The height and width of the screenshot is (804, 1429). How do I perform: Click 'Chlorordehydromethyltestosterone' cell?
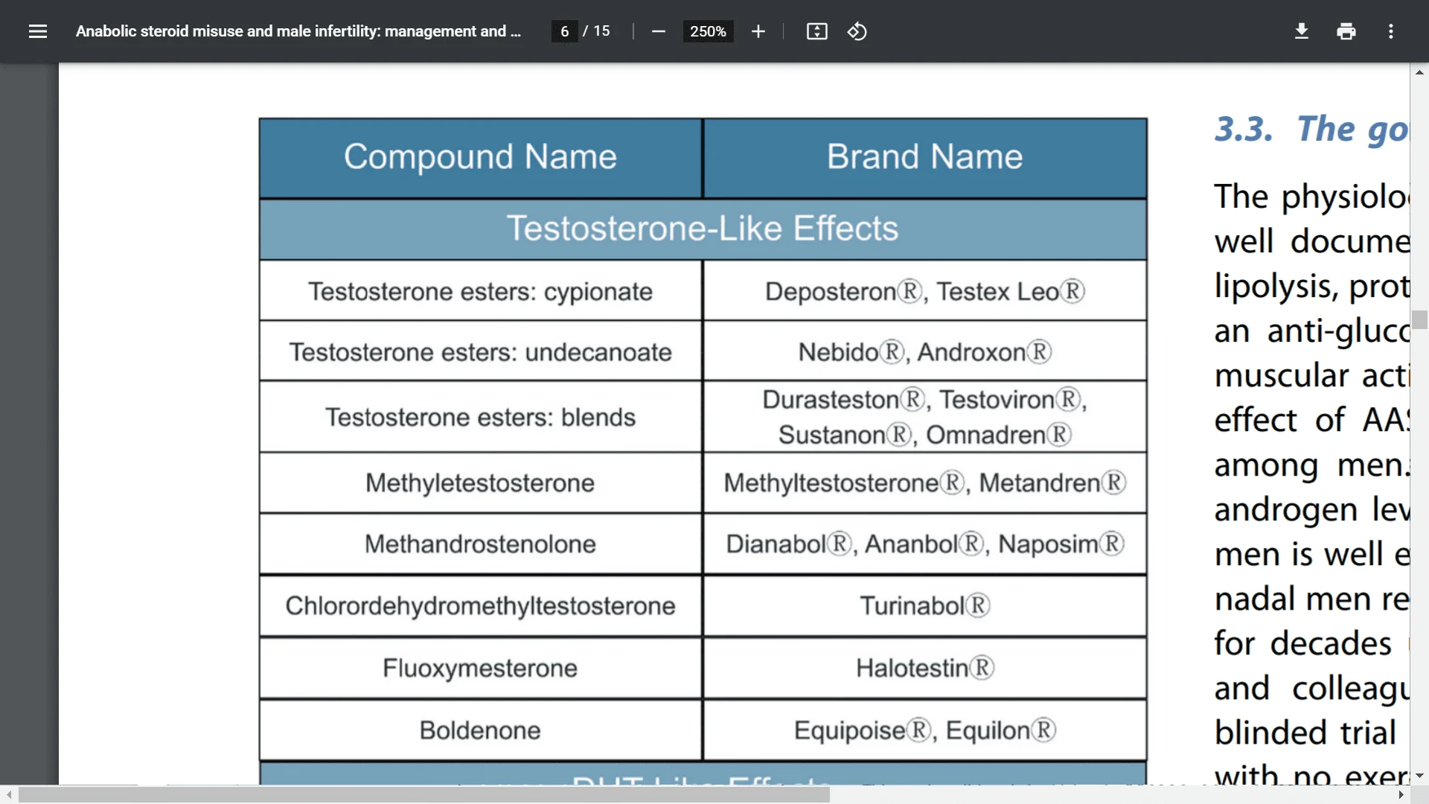480,606
